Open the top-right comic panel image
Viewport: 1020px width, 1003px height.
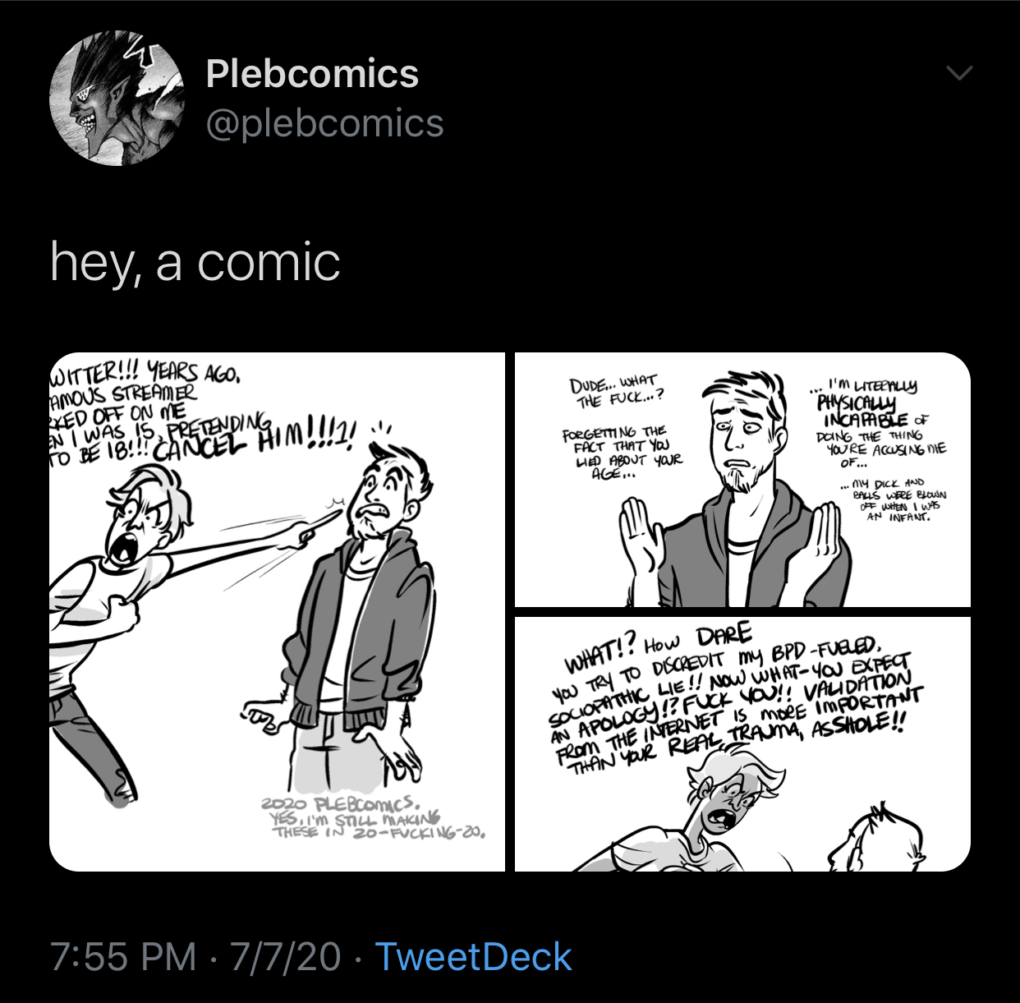click(x=742, y=480)
